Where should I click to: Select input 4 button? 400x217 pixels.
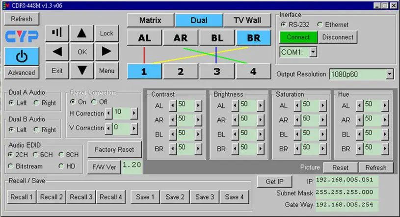tap(253, 71)
